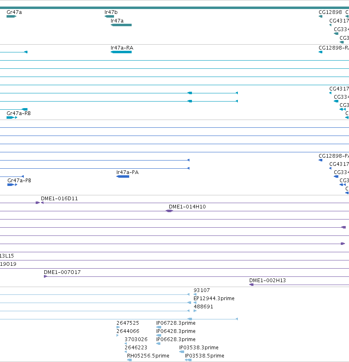349x362 pixels.
Task: Select the 488691 feature arrow
Action: pyautogui.click(x=195, y=311)
